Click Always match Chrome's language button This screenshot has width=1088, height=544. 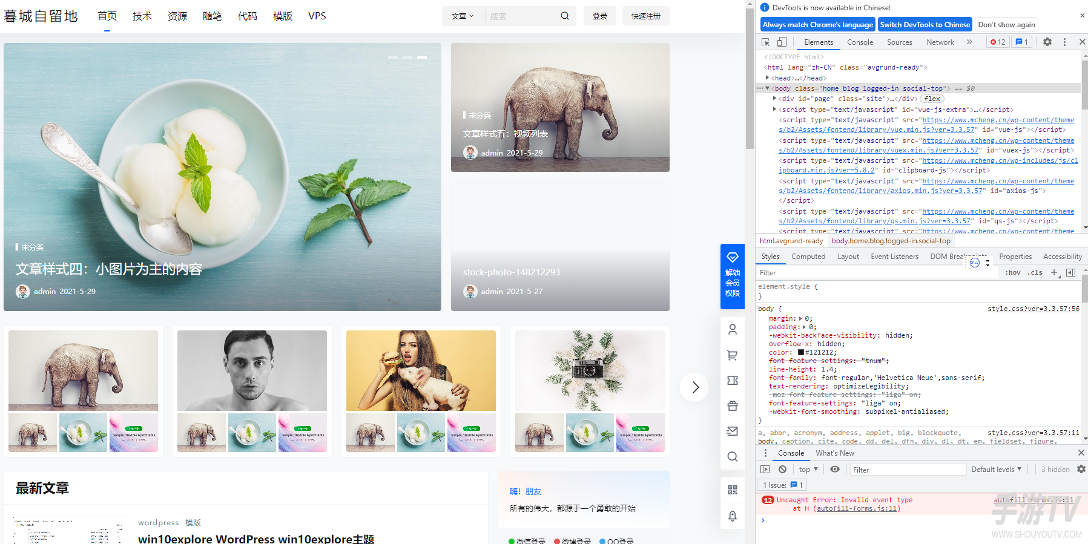[817, 25]
